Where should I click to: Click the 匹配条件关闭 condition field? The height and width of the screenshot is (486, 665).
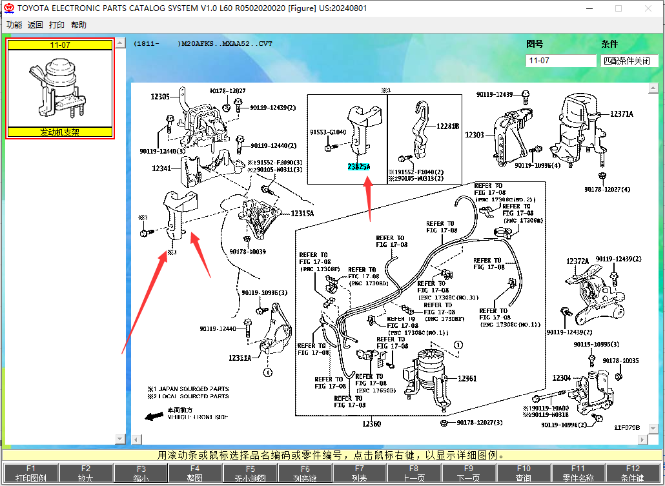pyautogui.click(x=629, y=61)
